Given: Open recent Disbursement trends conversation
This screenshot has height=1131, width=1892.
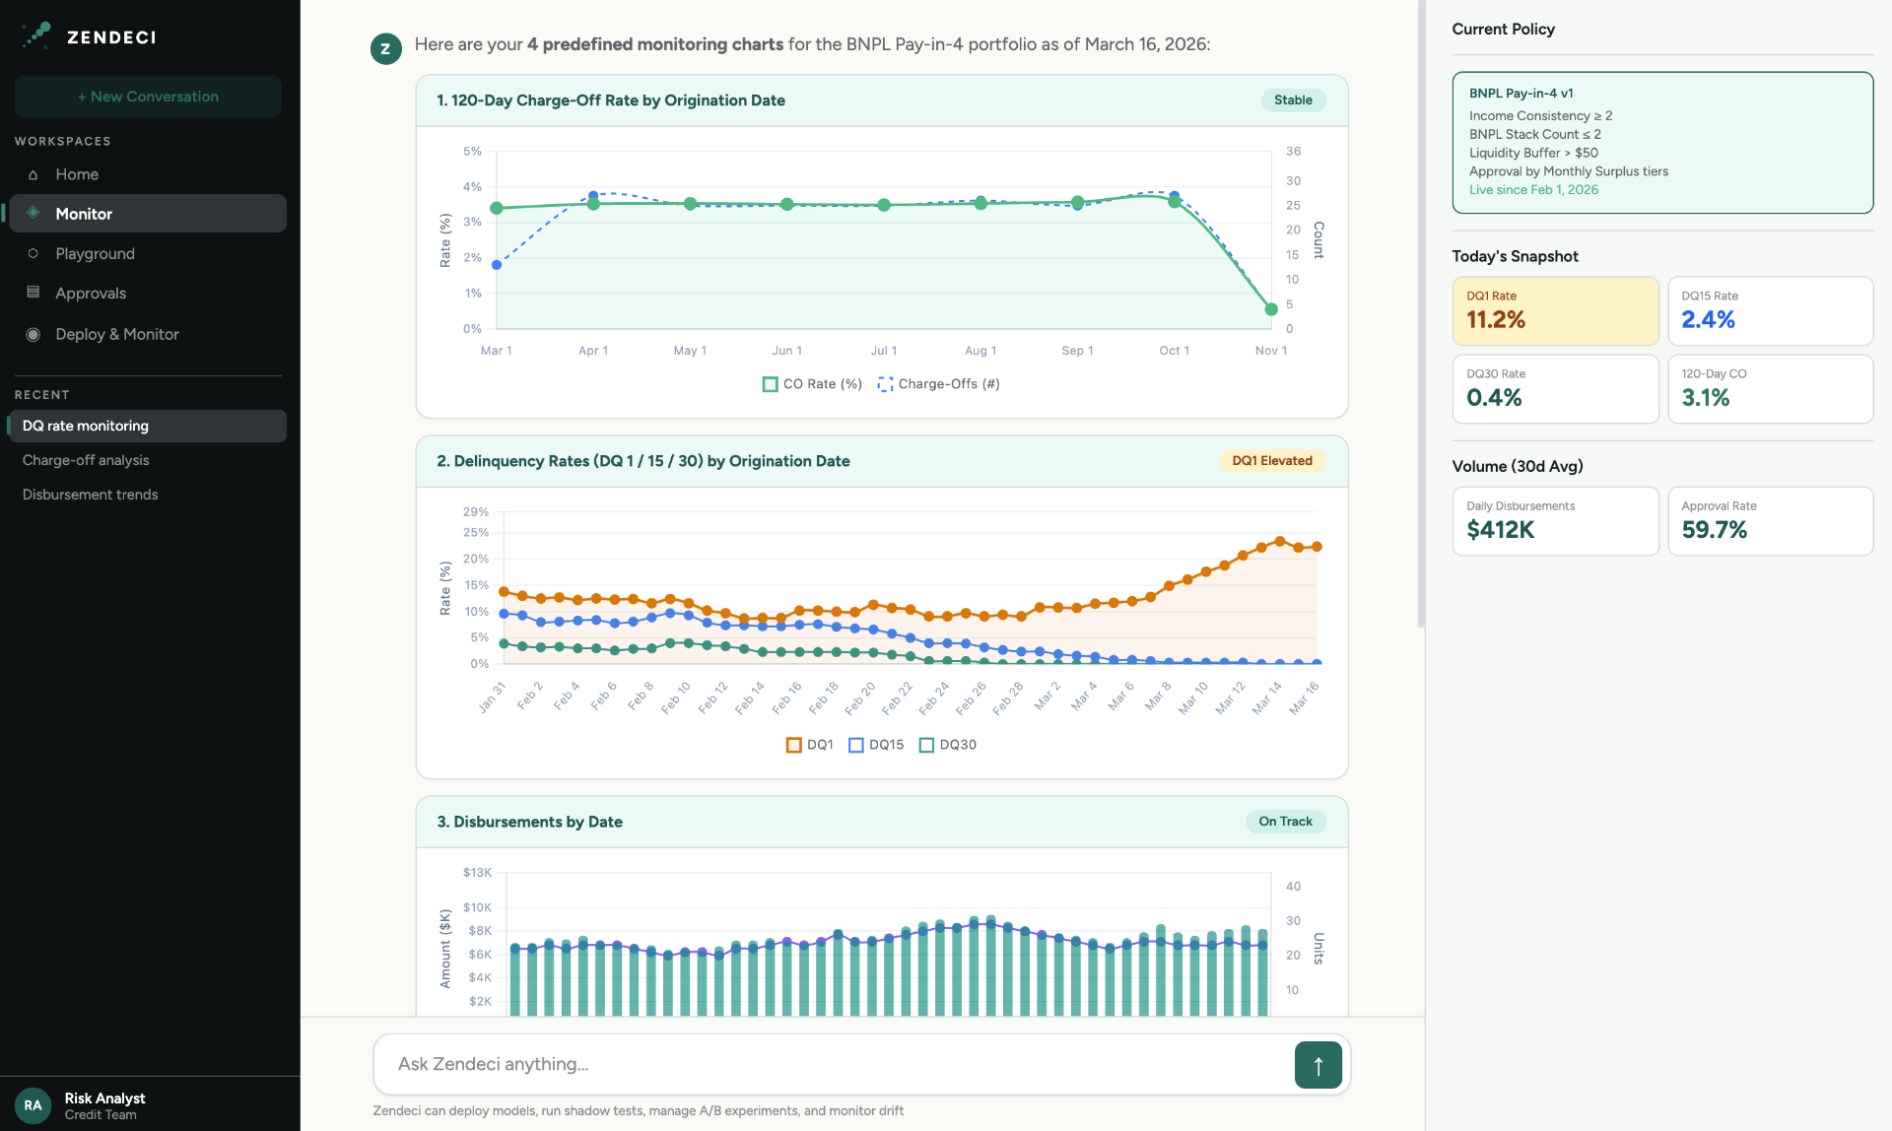Looking at the screenshot, I should 148,495.
